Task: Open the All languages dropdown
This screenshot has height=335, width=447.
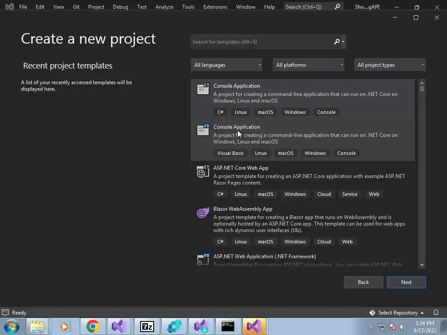Action: 227,65
